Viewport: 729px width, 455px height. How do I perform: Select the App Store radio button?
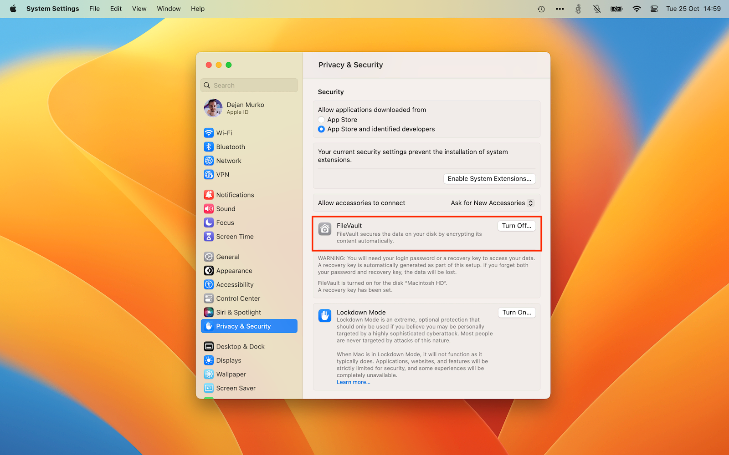[x=321, y=119]
